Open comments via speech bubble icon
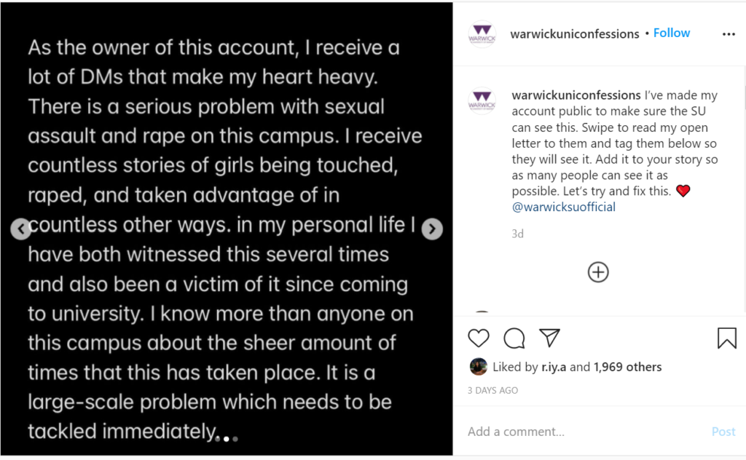The width and height of the screenshot is (746, 460). [x=514, y=338]
